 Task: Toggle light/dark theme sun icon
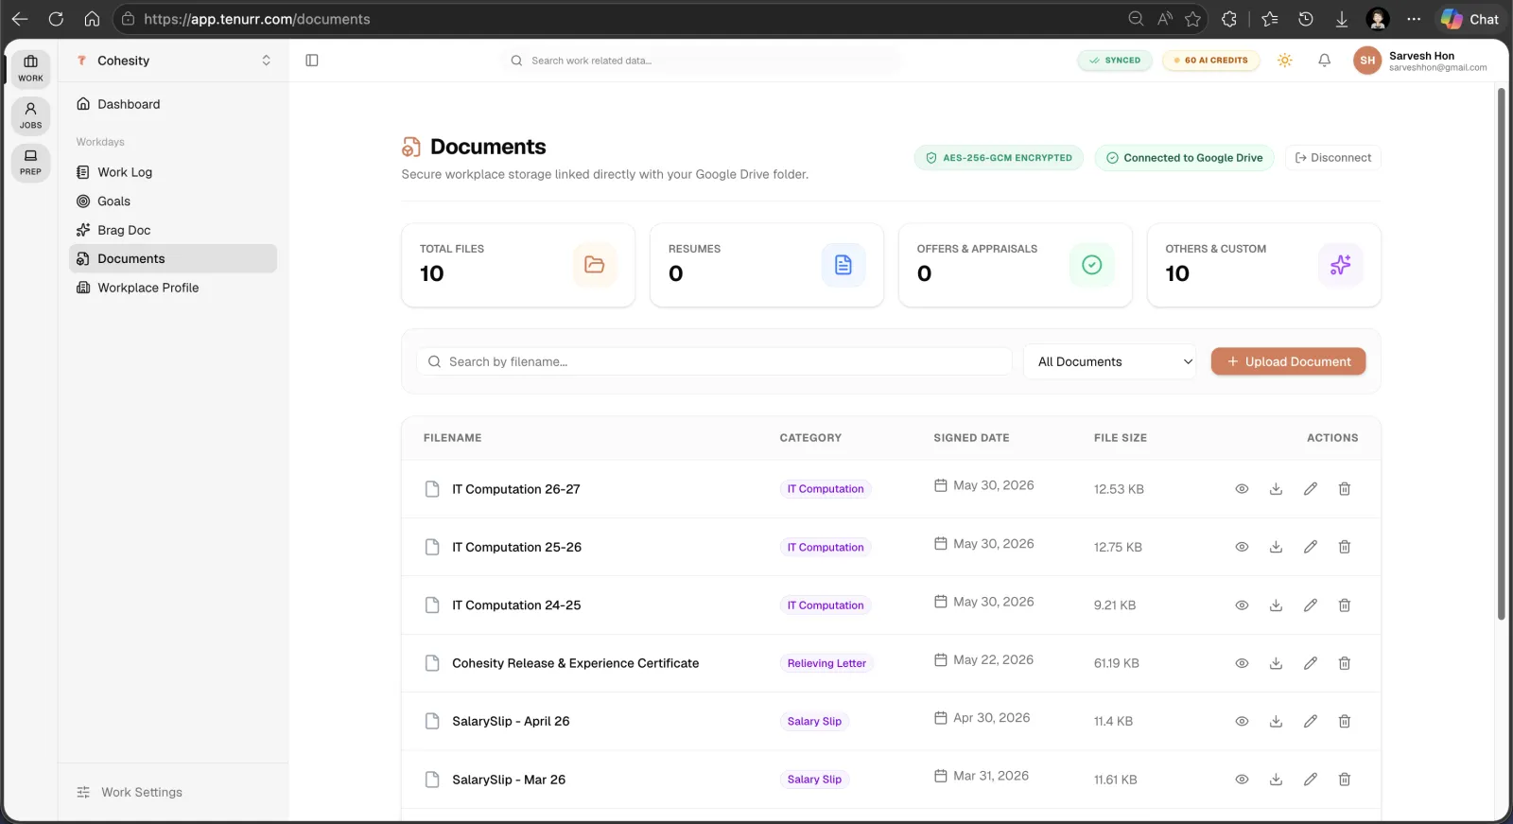1284,61
